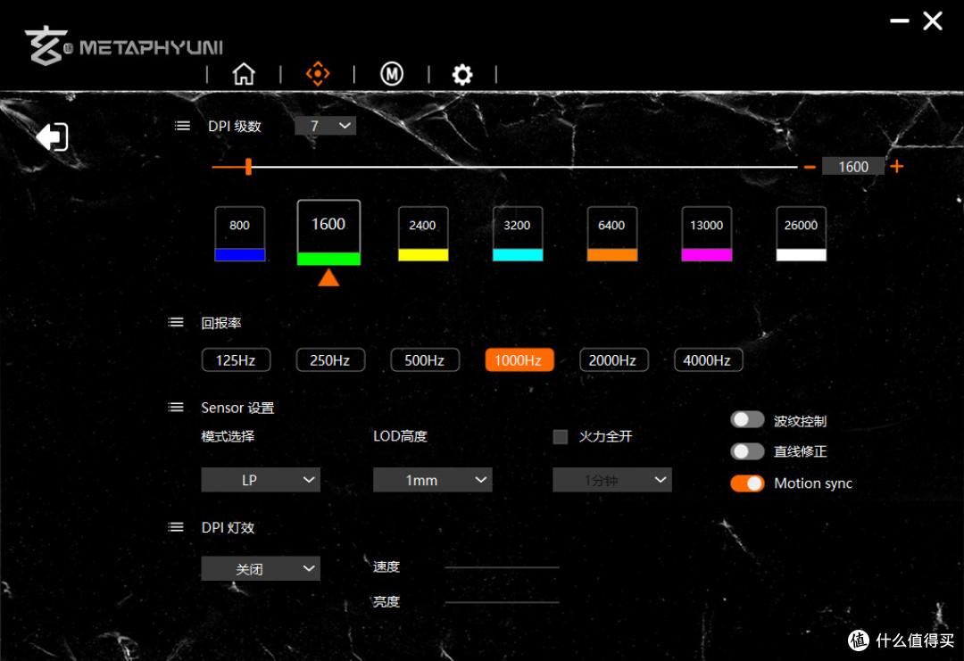Screen dimensions: 964x661
Task: Check the 火力全开 checkbox
Action: [560, 436]
